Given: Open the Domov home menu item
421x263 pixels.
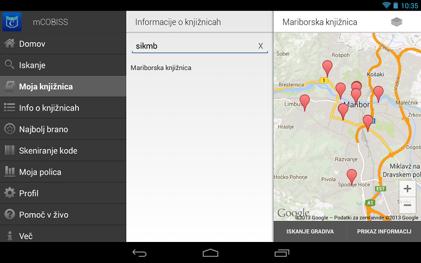Looking at the screenshot, I should click(63, 44).
